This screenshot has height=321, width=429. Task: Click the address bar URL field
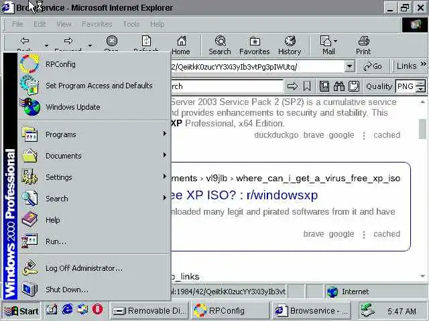coord(257,67)
